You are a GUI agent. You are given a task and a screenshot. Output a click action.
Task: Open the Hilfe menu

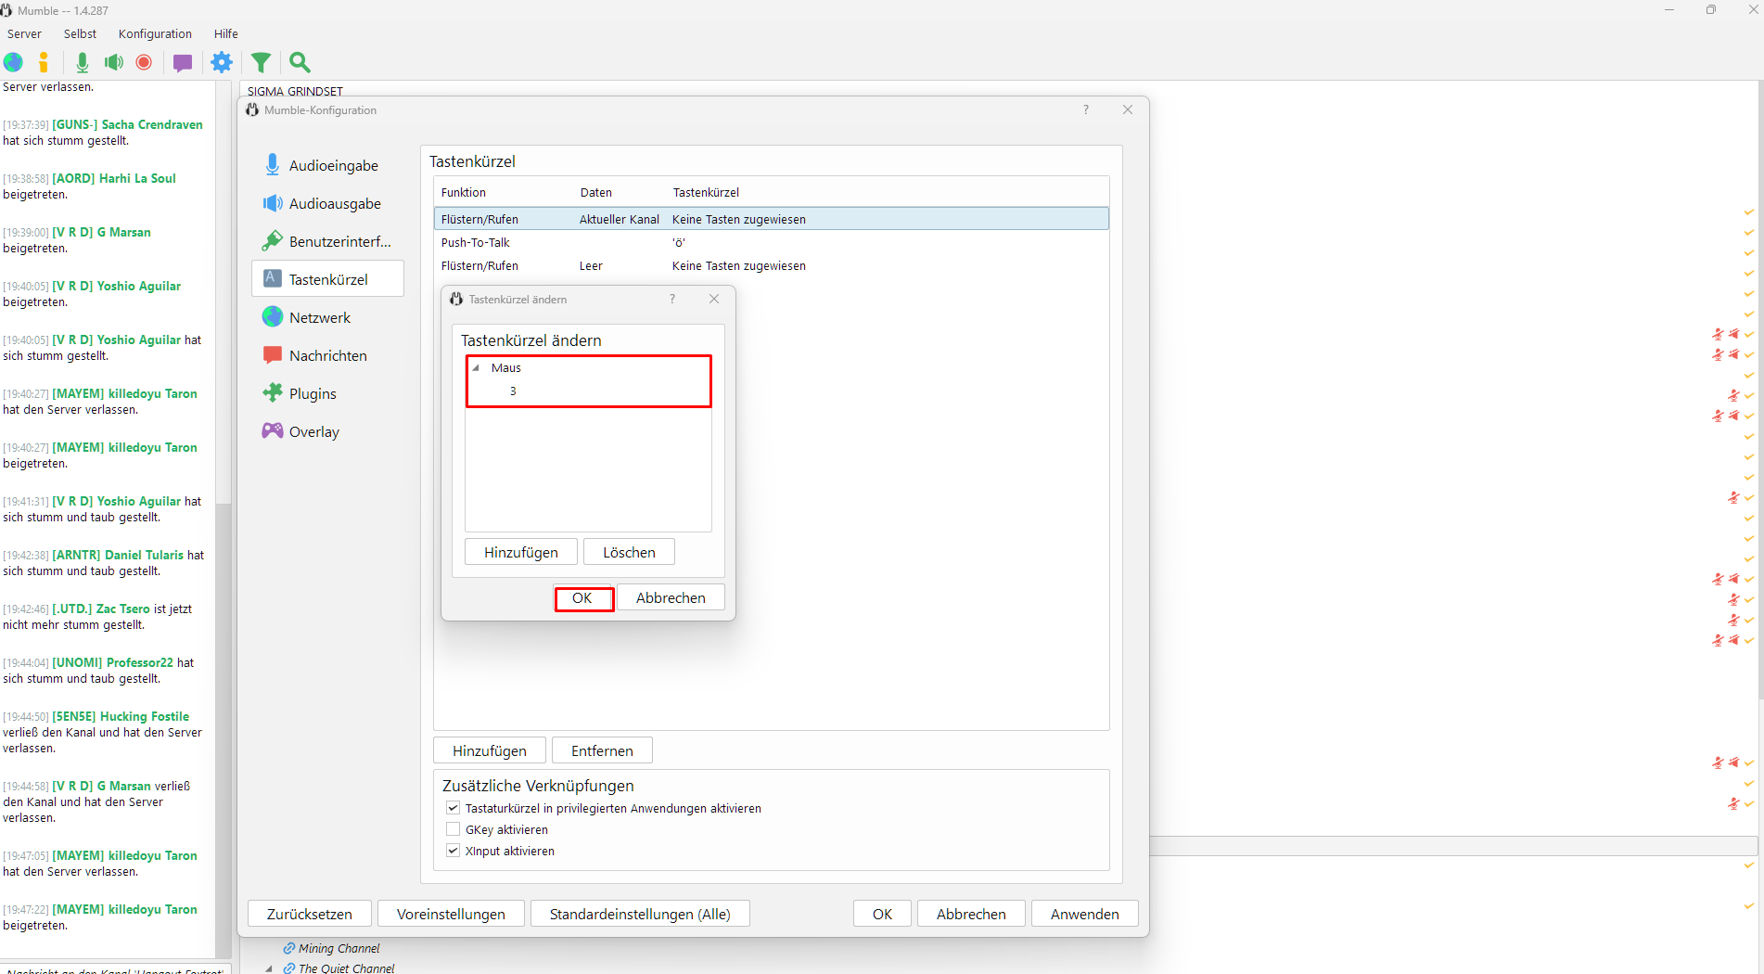pos(225,33)
